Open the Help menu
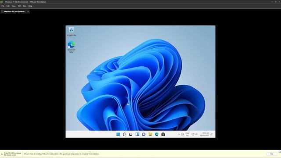The width and height of the screenshot is (281, 158). pos(30,6)
